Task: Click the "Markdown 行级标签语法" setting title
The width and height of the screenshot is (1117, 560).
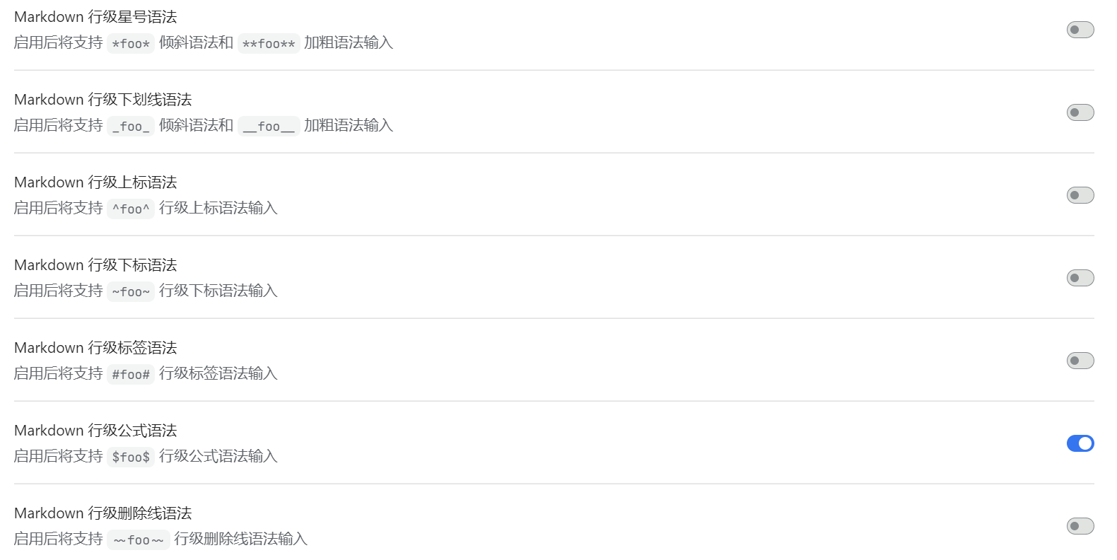Action: click(95, 348)
